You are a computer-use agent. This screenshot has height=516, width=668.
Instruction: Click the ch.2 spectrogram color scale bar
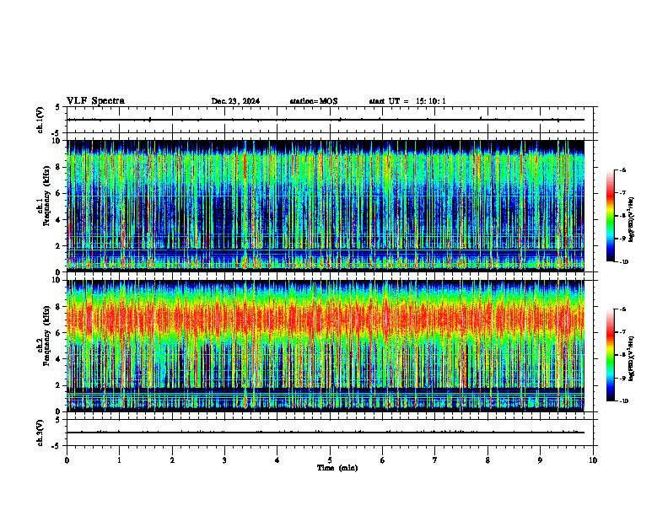[610, 355]
